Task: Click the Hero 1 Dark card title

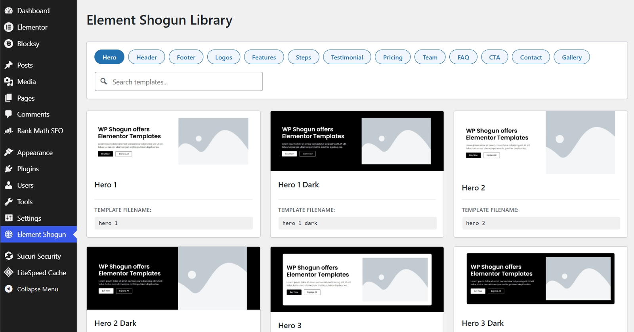Action: click(298, 185)
